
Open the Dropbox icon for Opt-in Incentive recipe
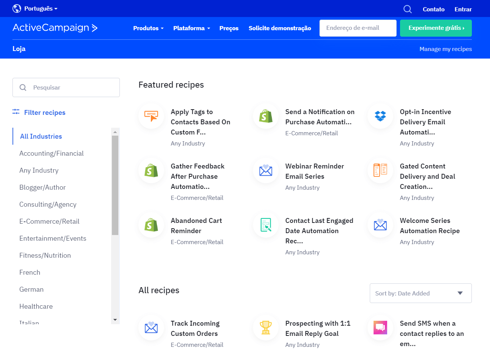(x=380, y=116)
